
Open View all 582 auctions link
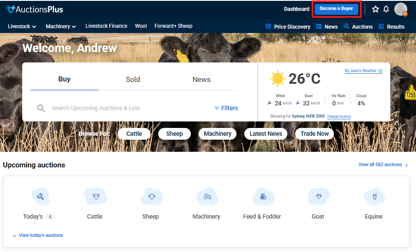(380, 165)
